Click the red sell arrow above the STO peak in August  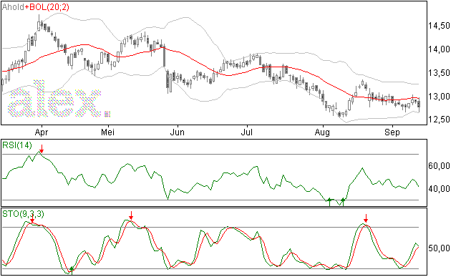click(366, 218)
